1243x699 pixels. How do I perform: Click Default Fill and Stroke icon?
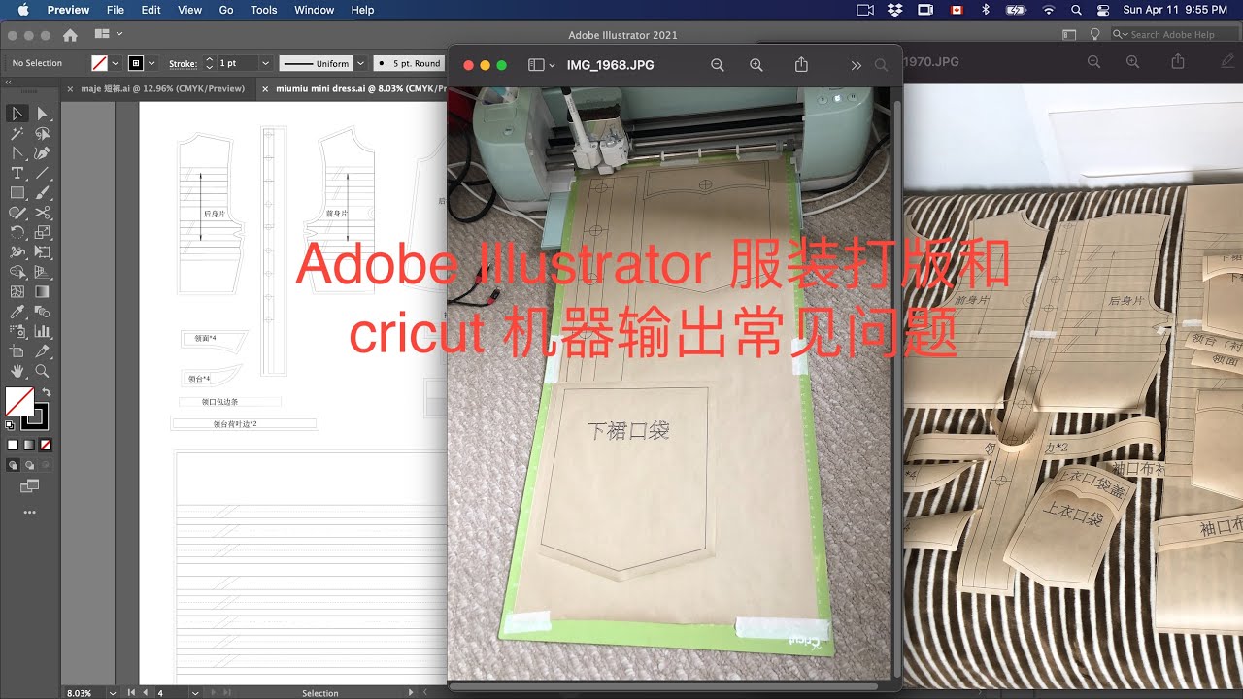tap(10, 424)
